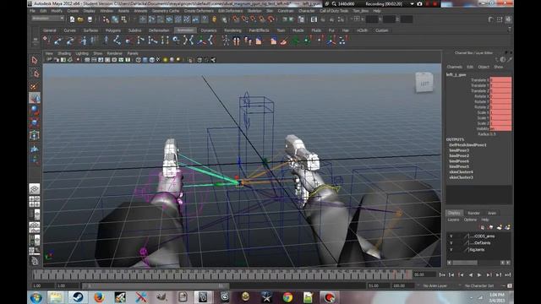Play the animation backwards
541x304 pixels.
(x=470, y=275)
